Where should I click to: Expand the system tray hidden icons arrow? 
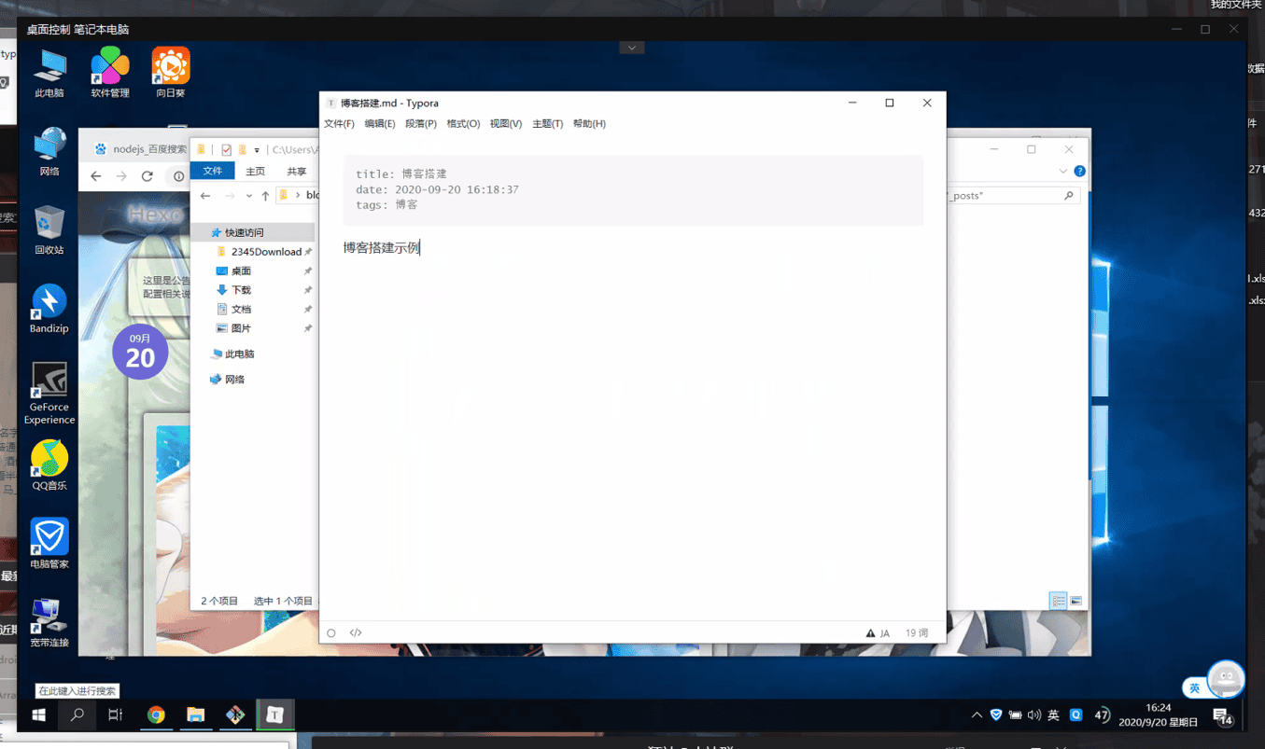click(977, 715)
